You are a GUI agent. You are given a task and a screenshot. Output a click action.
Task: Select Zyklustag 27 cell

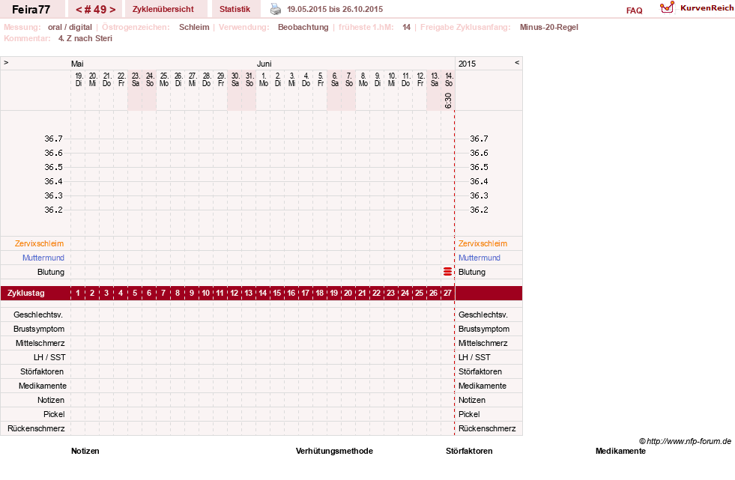pos(447,293)
